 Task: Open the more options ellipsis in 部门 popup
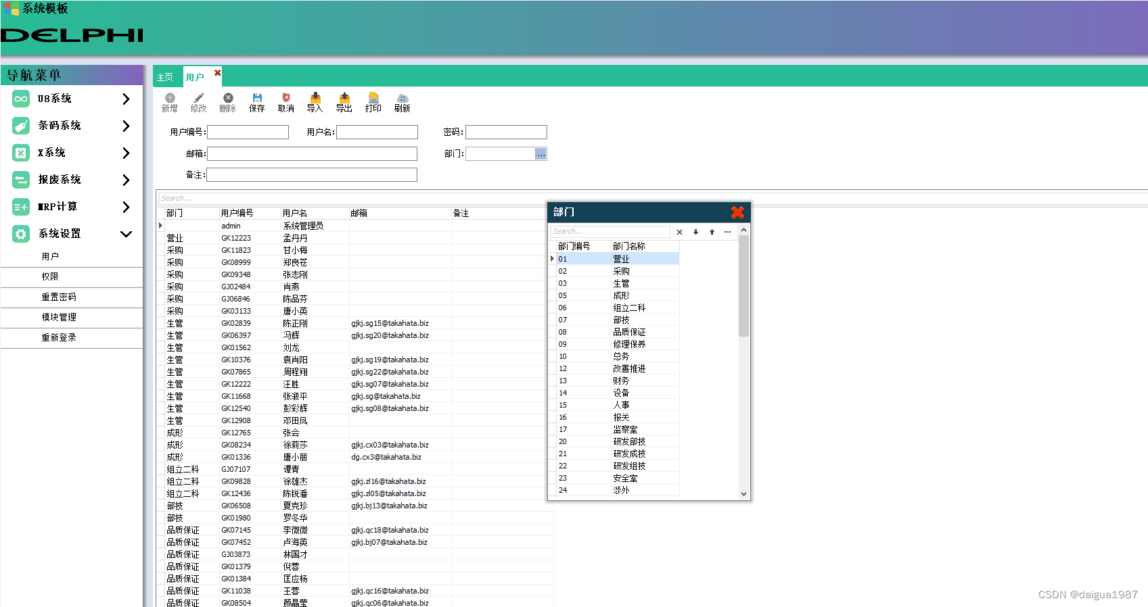(728, 232)
